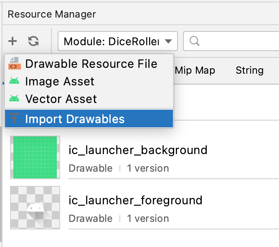Select the ic_launcher_foreground thumbnail

(35, 208)
